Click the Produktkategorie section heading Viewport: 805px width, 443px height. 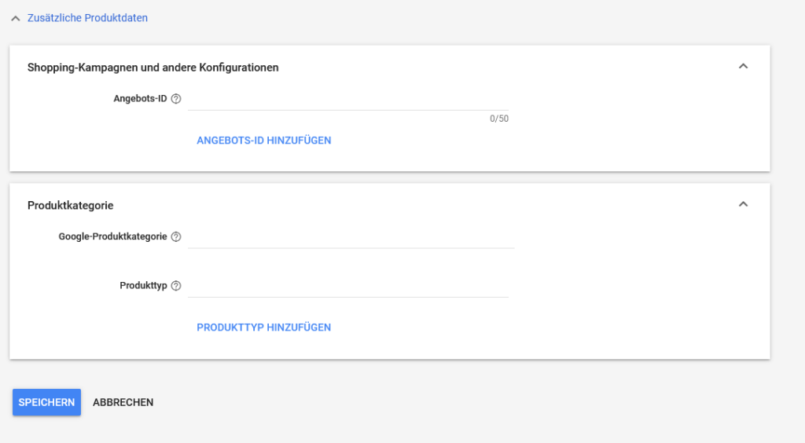(71, 205)
